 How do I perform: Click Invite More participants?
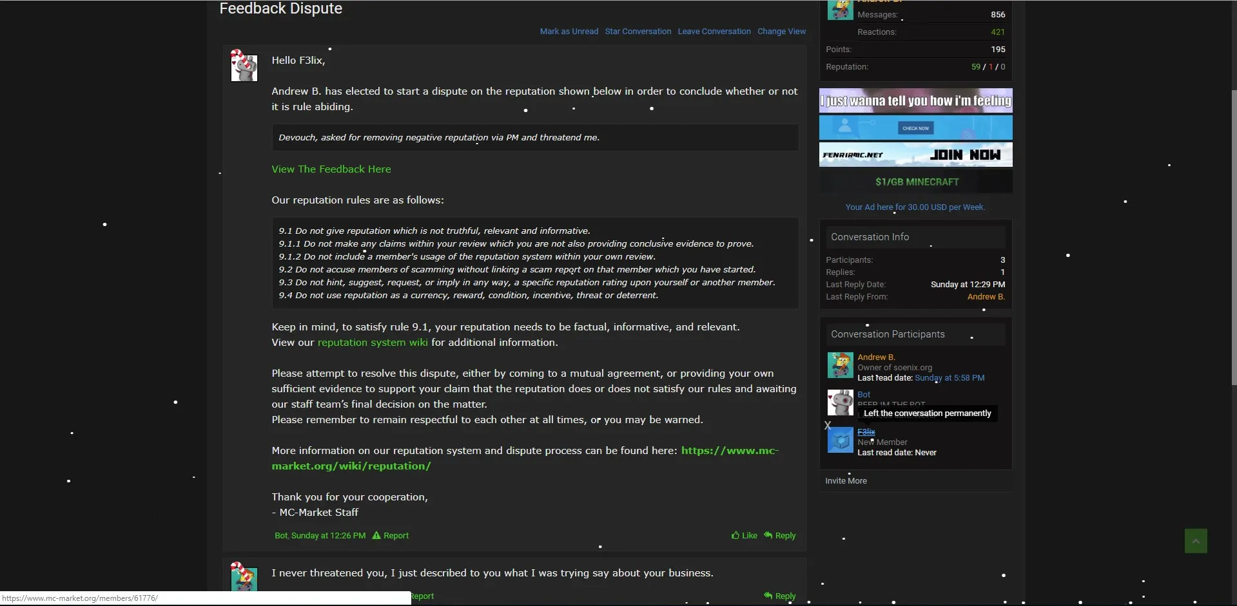click(x=846, y=481)
